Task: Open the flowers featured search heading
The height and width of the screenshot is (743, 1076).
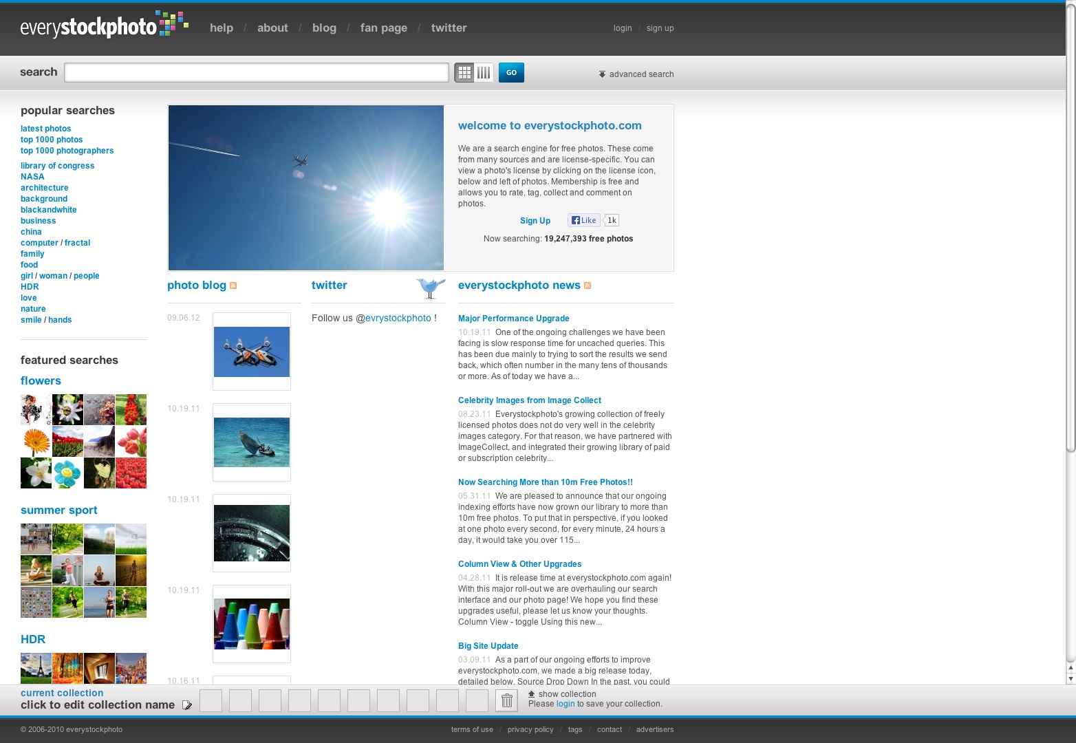Action: tap(41, 380)
